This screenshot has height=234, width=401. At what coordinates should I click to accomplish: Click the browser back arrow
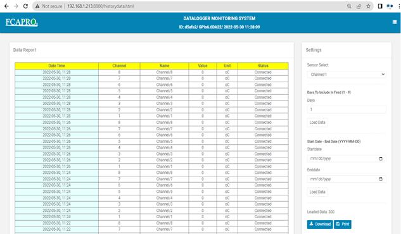[6, 6]
